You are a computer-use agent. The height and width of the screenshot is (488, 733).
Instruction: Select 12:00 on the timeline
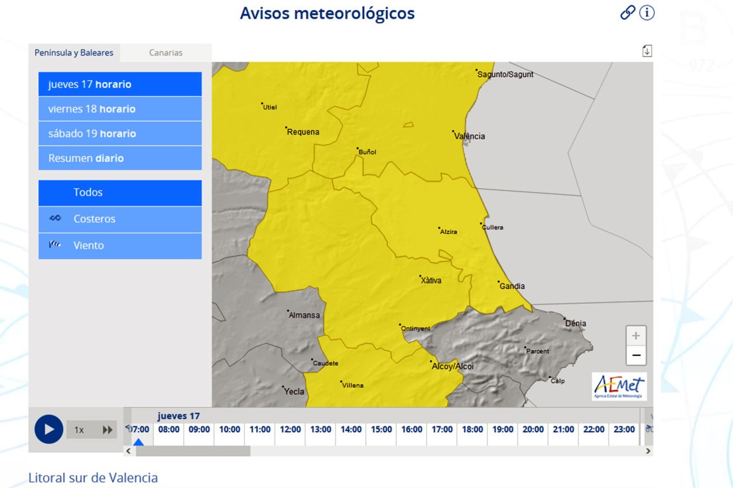coord(291,430)
